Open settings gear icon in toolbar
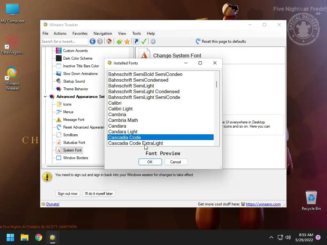Viewport: 327px width, 245px height. point(153,41)
